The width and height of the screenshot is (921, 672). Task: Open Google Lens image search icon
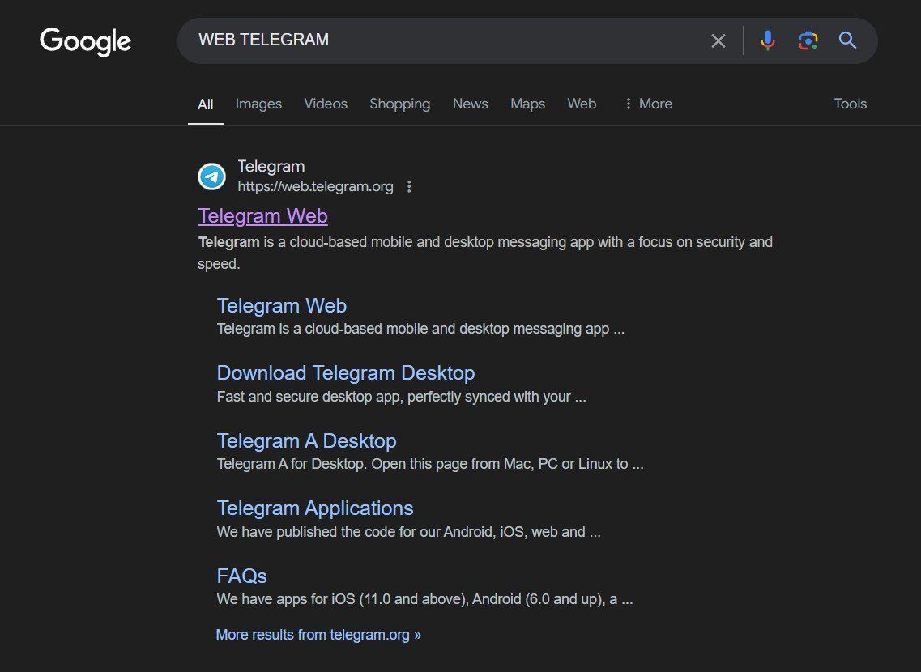(808, 40)
